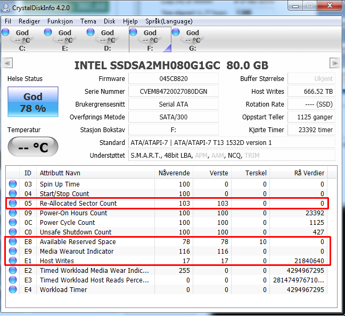Click raw value 21840640 in Host Writes row
The height and width of the screenshot is (316, 345).
309,261
